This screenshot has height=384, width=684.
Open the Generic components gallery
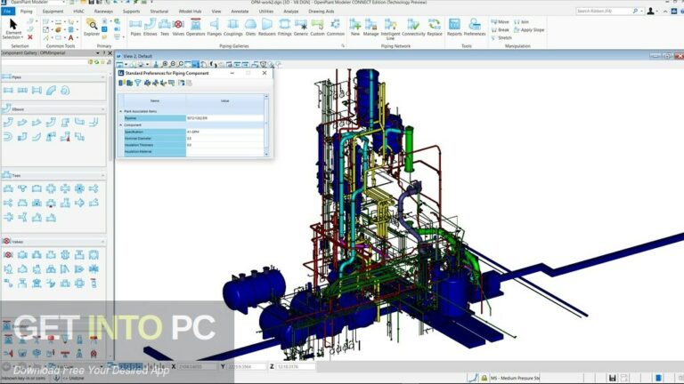click(300, 27)
